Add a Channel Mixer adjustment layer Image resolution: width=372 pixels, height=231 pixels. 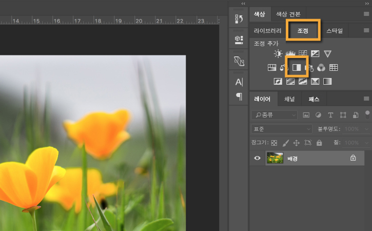point(321,68)
